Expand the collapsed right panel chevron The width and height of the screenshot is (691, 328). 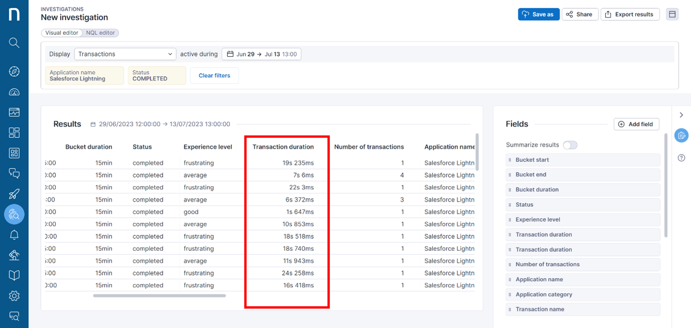point(681,115)
